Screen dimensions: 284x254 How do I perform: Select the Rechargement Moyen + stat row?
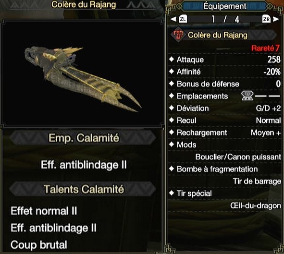coord(224,133)
